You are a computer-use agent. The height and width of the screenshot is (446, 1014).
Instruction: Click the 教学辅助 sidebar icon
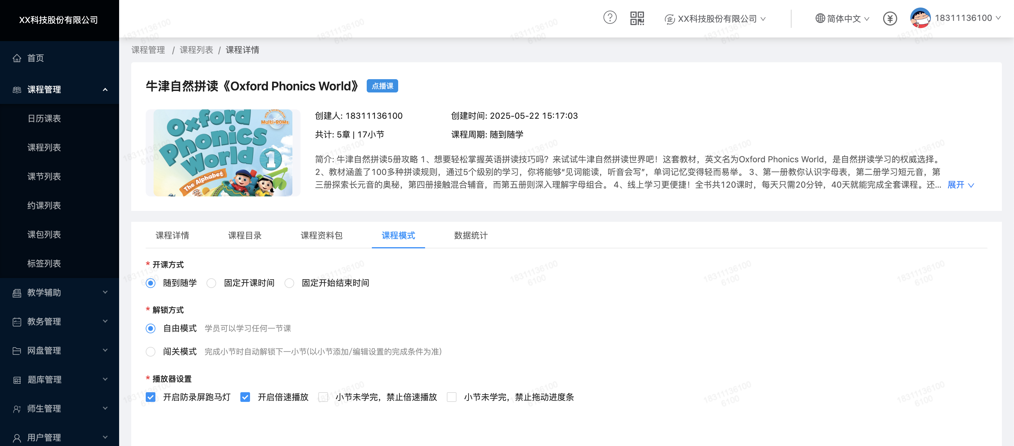click(x=17, y=292)
